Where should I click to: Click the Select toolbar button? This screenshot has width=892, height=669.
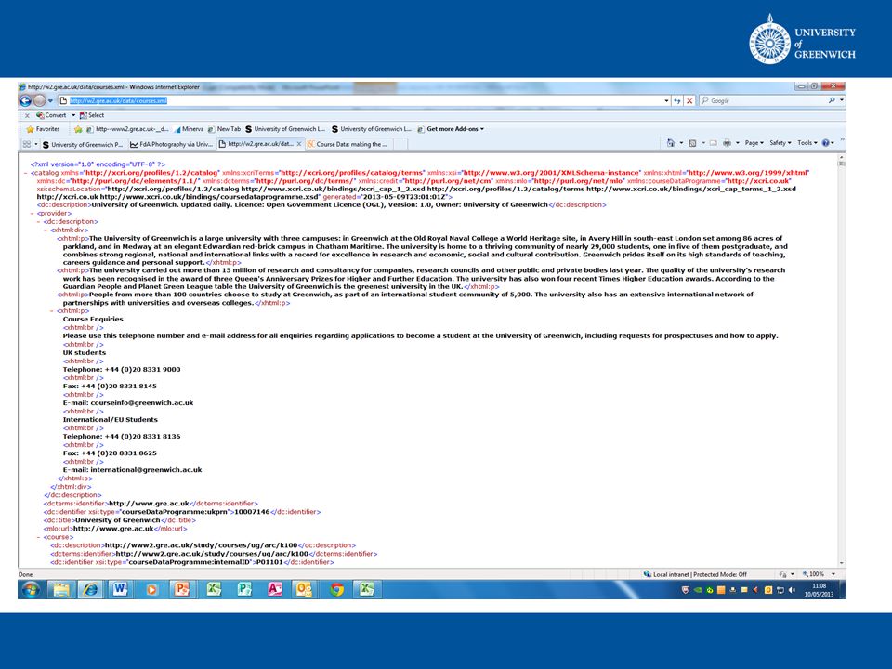(x=92, y=115)
